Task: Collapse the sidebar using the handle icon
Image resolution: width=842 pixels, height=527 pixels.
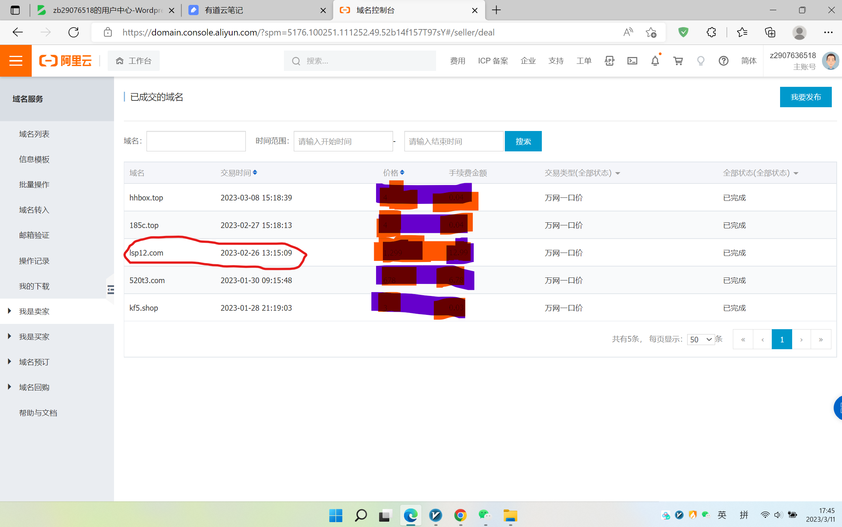Action: [x=110, y=290]
